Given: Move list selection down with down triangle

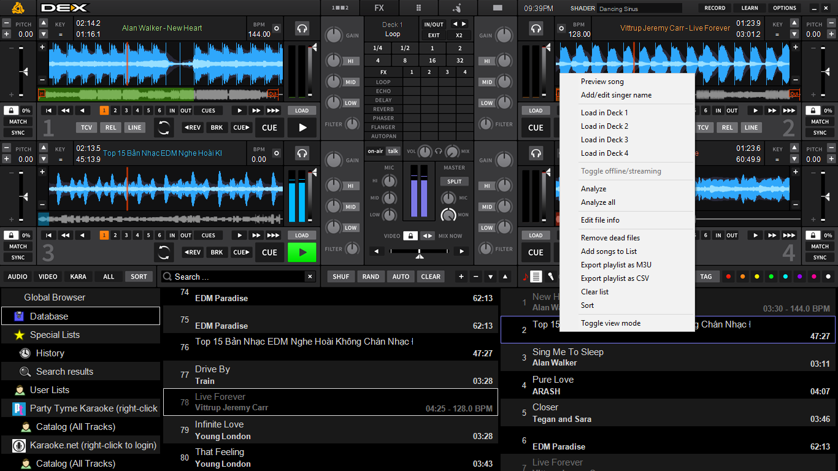Looking at the screenshot, I should (x=490, y=277).
